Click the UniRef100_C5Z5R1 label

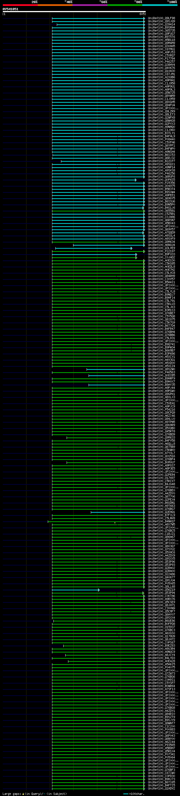pos(161,214)
